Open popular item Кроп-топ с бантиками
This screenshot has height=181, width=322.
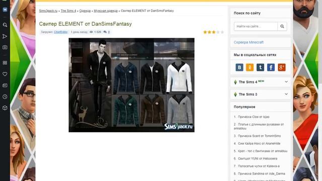263,151
